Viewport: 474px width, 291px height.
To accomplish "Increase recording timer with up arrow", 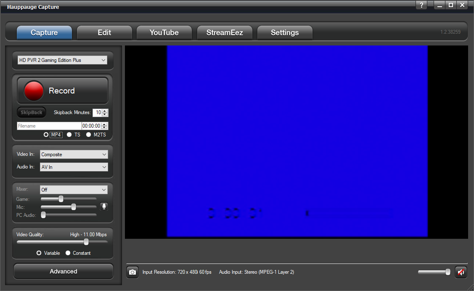I will [104, 124].
